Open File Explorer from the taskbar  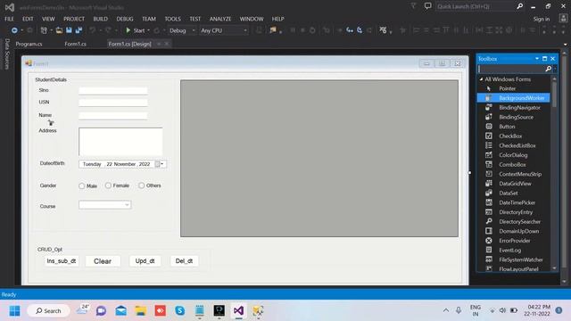pyautogui.click(x=141, y=311)
